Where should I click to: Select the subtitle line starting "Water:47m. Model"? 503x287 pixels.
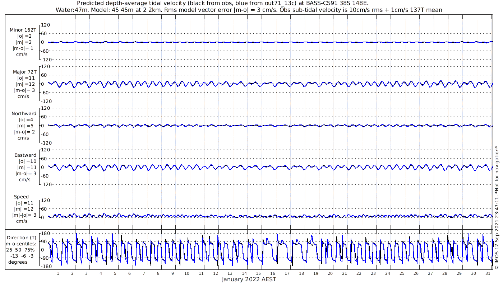249,10
